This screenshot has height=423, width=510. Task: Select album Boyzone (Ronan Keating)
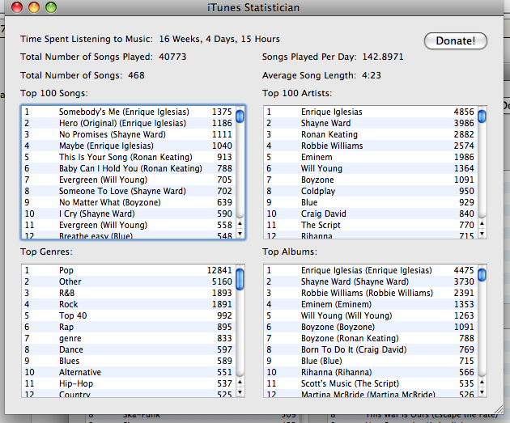(371, 339)
